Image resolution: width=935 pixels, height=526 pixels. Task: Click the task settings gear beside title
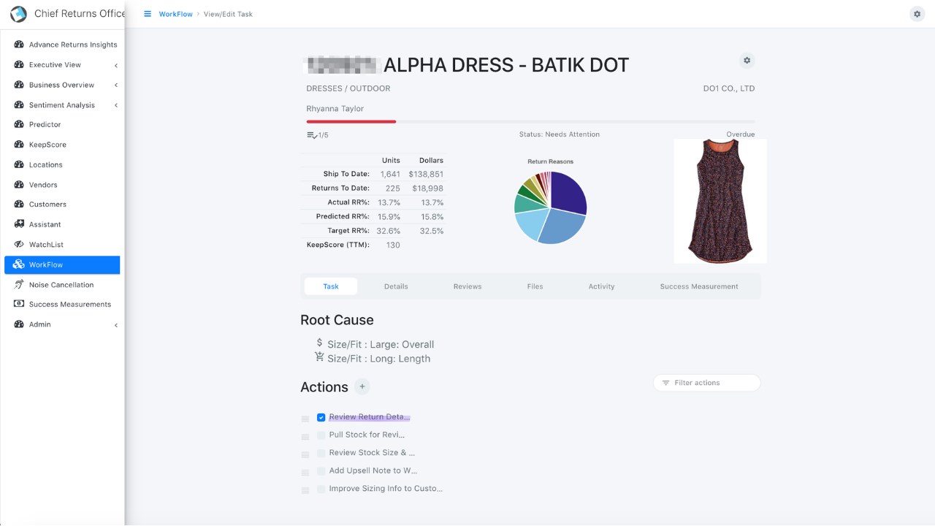(746, 61)
